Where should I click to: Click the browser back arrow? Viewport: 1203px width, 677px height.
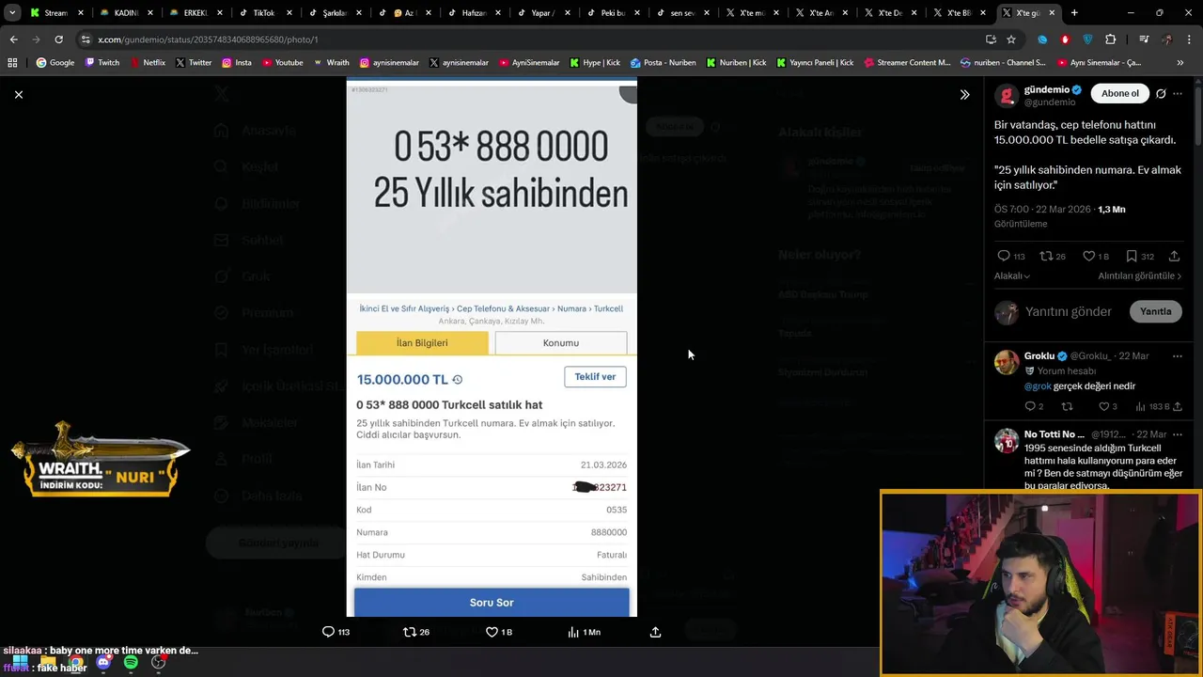(x=13, y=39)
